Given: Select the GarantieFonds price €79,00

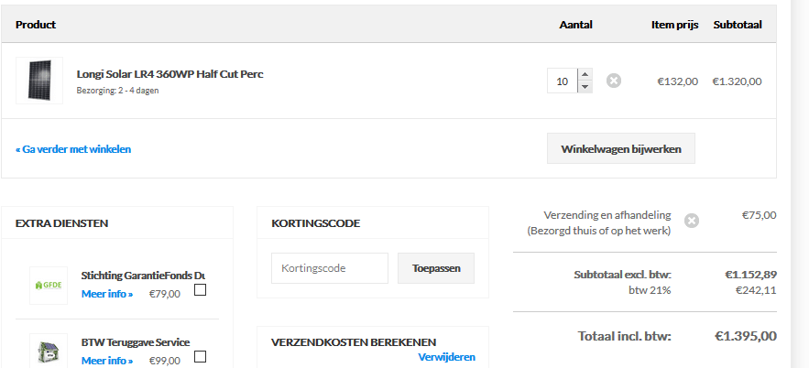Looking at the screenshot, I should pos(165,294).
